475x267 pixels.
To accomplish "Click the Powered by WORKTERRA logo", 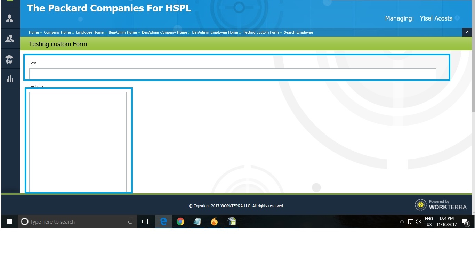I will pos(441,204).
